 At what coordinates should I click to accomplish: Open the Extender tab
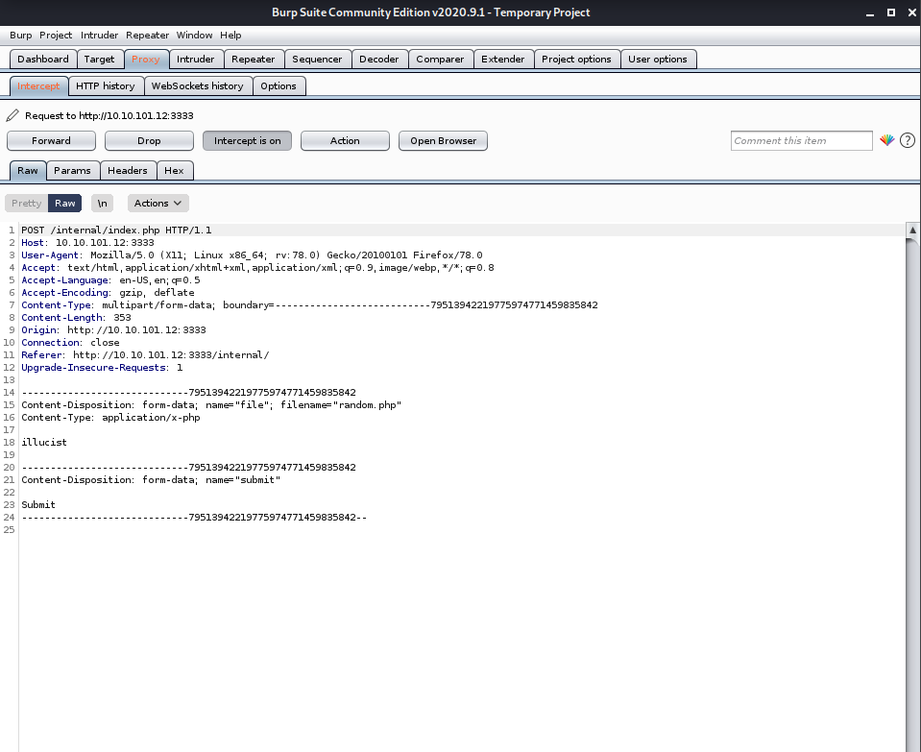pos(503,60)
